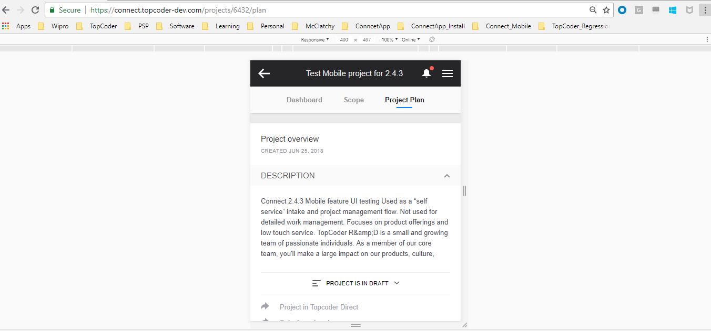This screenshot has width=711, height=331.
Task: Open the Personal bookmark folder
Action: [266, 26]
